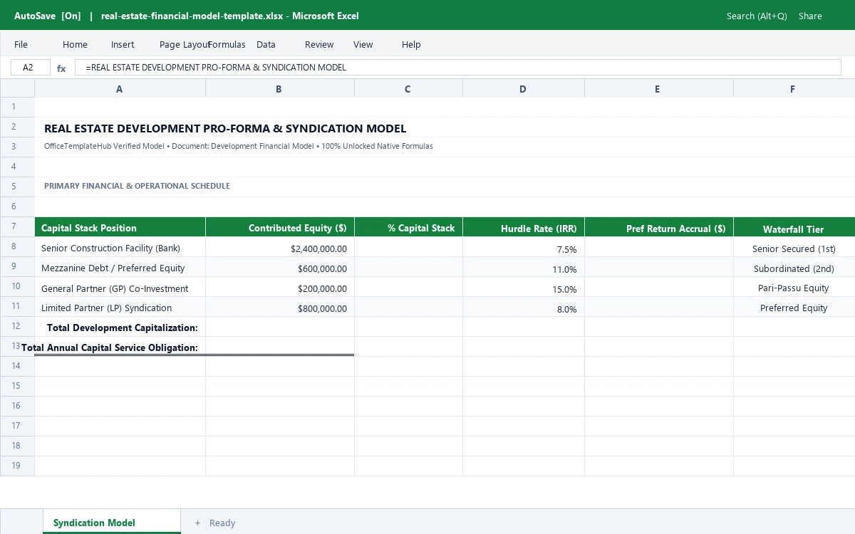The height and width of the screenshot is (534, 855).
Task: Select General Partner (GP) Co-Investment cell
Action: 120,287
